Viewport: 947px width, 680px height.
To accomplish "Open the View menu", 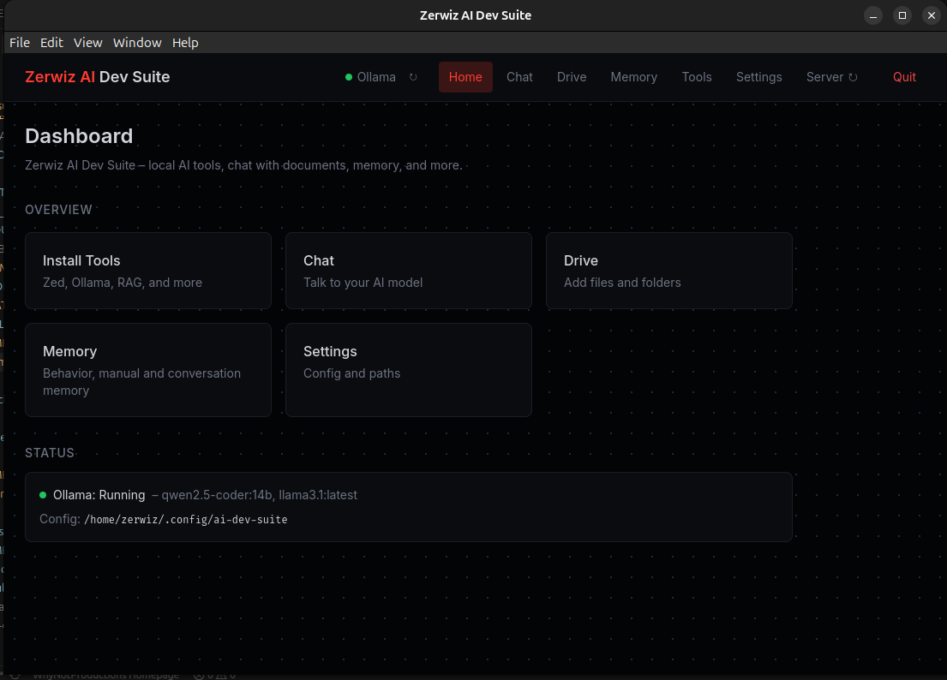I will click(x=87, y=42).
